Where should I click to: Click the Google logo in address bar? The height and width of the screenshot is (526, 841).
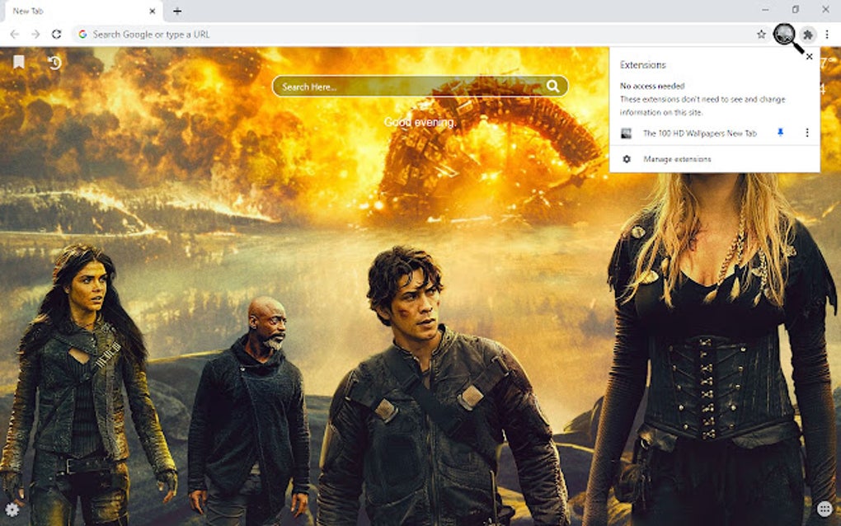(x=82, y=35)
